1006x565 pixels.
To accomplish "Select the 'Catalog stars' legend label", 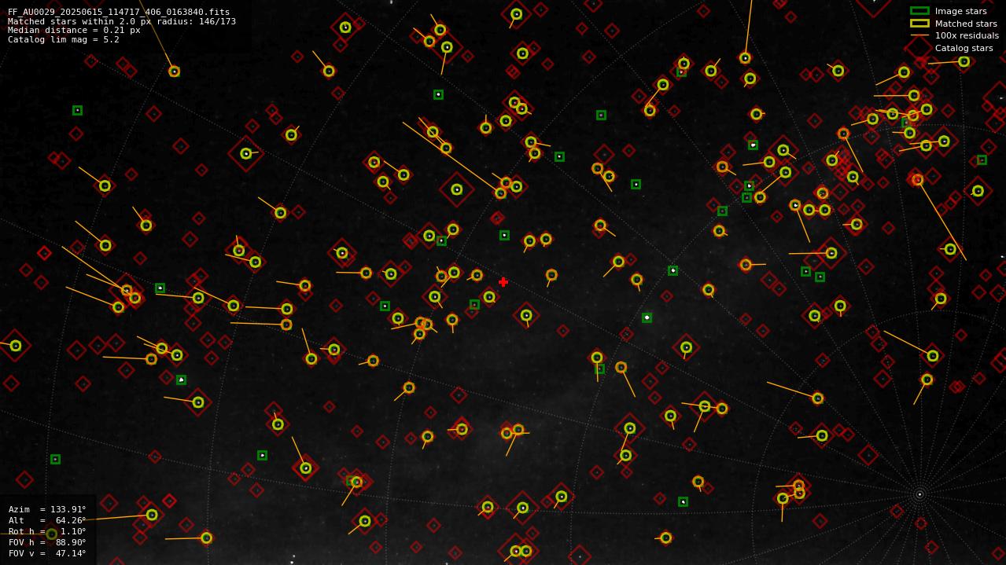I will point(964,48).
